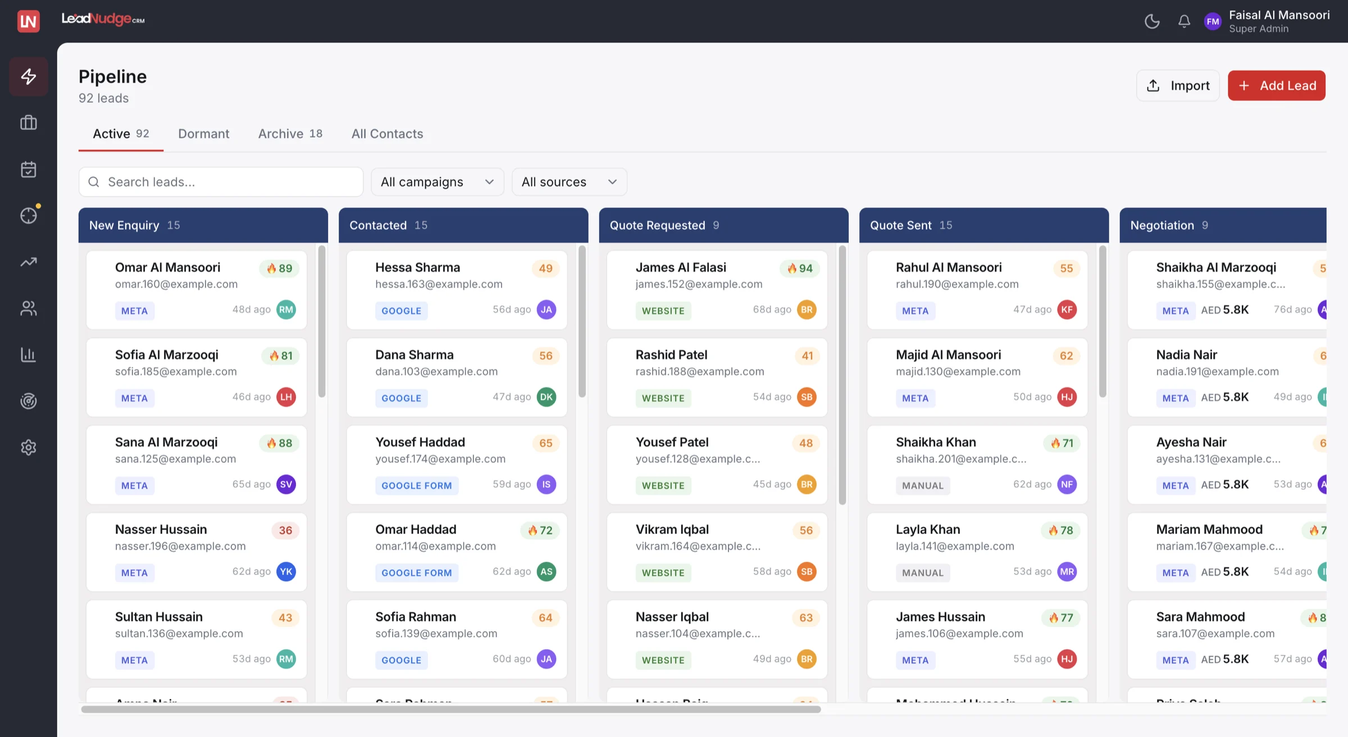Click the horizontal pipeline scrollbar
The height and width of the screenshot is (737, 1348).
coord(451,709)
